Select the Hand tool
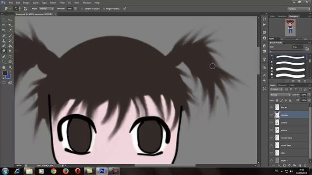Viewport: 312px width, 175px height. point(4,67)
